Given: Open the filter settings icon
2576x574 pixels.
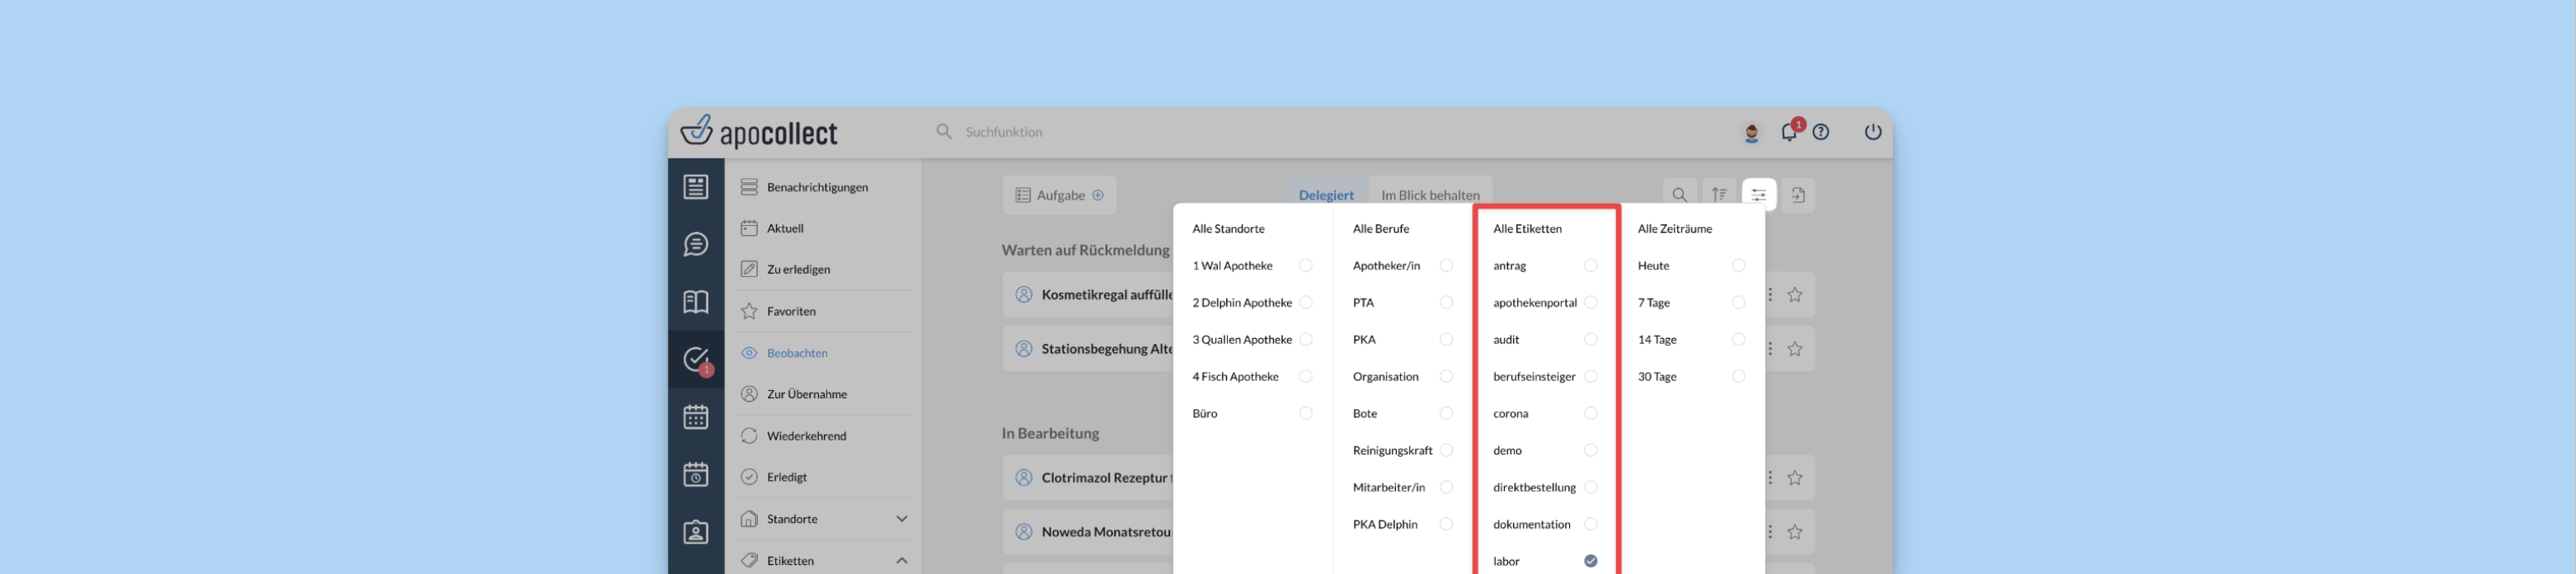Looking at the screenshot, I should 1758,195.
